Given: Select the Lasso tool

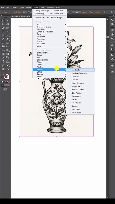Looking at the screenshot, I should pyautogui.click(x=8, y=24).
